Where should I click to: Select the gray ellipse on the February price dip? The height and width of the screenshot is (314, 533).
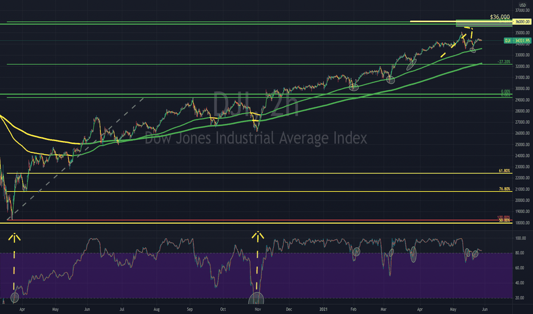354,87
